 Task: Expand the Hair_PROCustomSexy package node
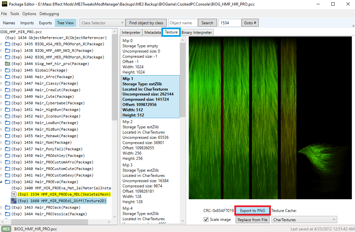[1, 175]
